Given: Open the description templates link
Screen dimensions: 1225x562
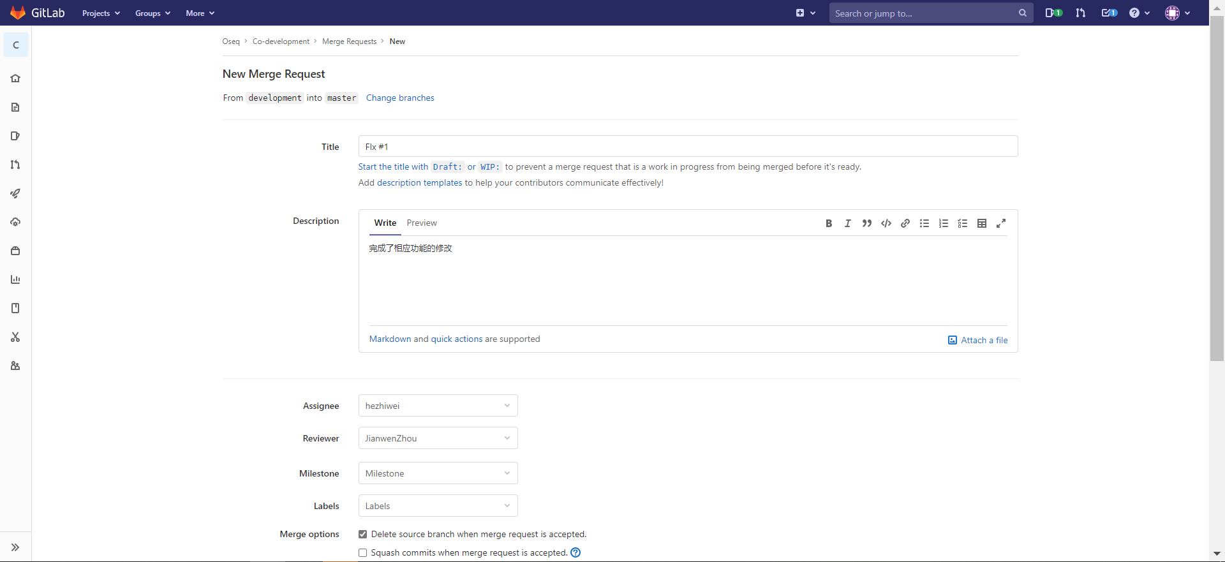Looking at the screenshot, I should (x=419, y=182).
